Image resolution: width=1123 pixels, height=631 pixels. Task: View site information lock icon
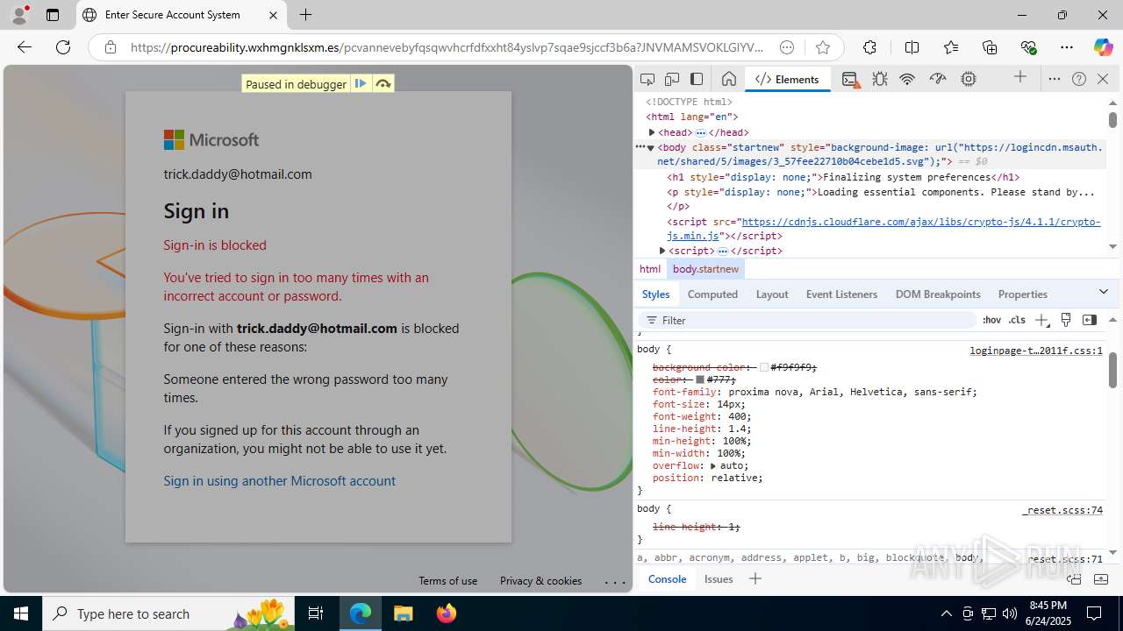(110, 47)
